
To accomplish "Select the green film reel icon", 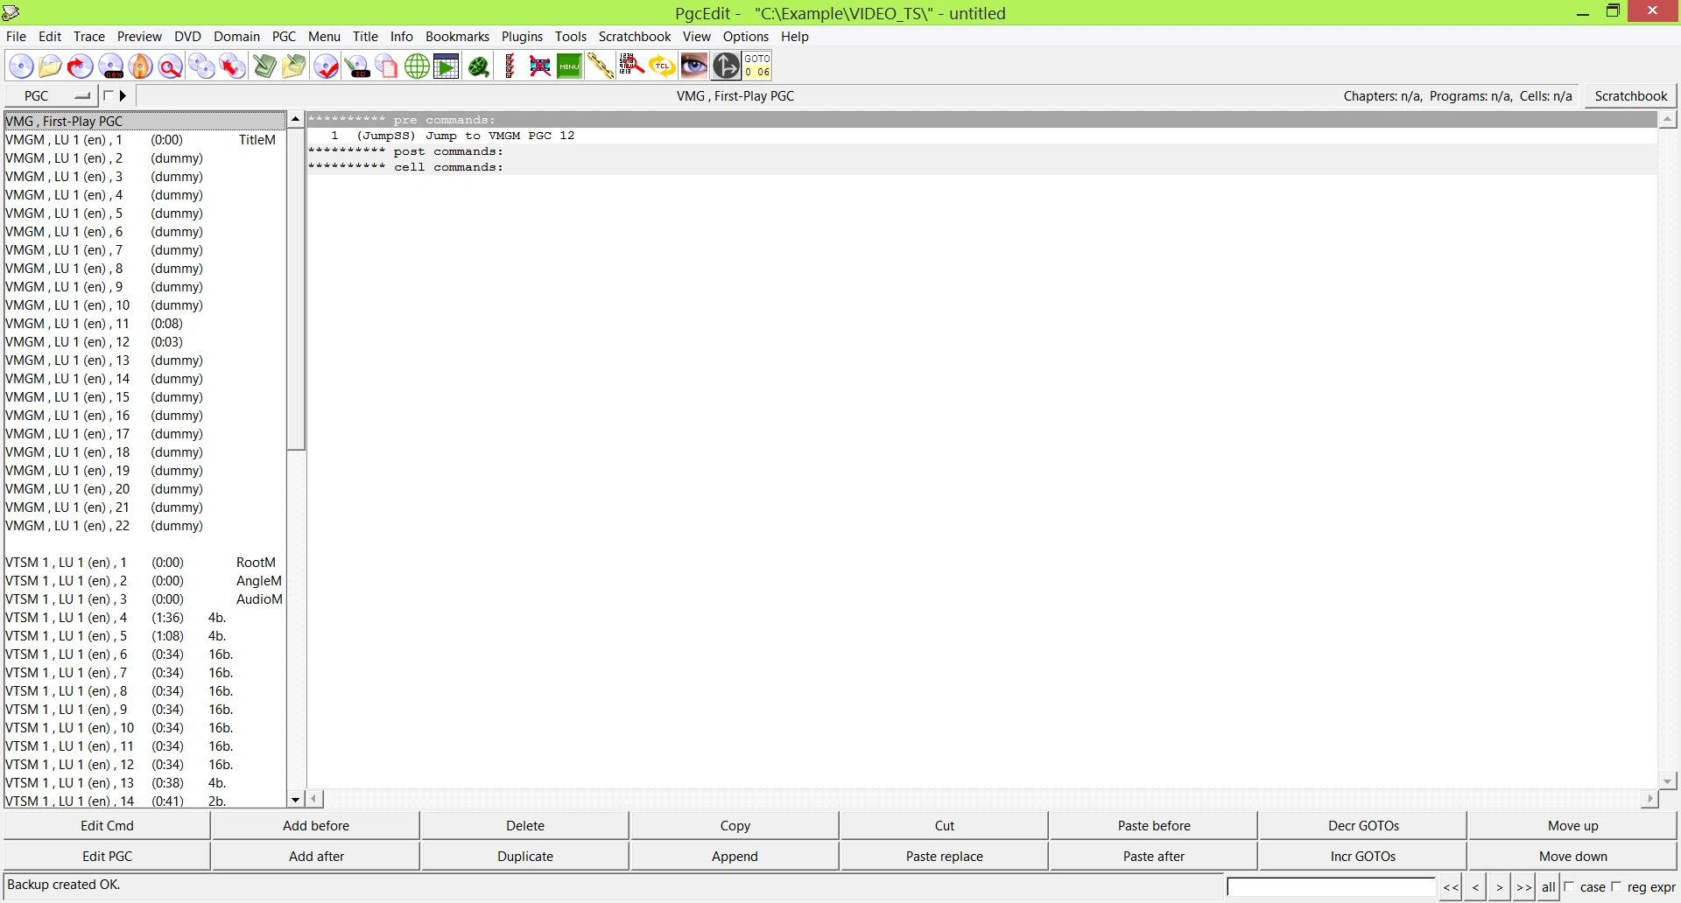I will [x=479, y=66].
